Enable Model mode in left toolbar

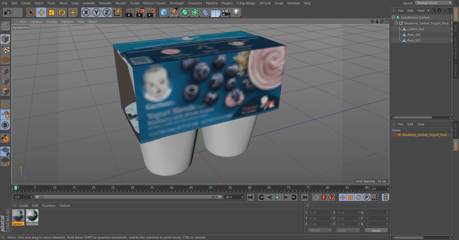5,39
